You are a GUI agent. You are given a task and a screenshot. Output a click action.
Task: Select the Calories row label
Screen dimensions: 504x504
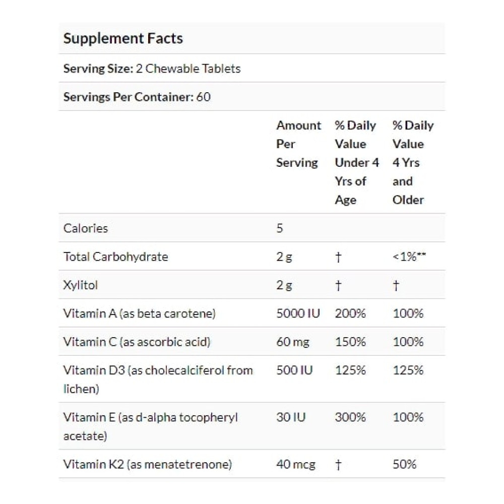click(86, 228)
